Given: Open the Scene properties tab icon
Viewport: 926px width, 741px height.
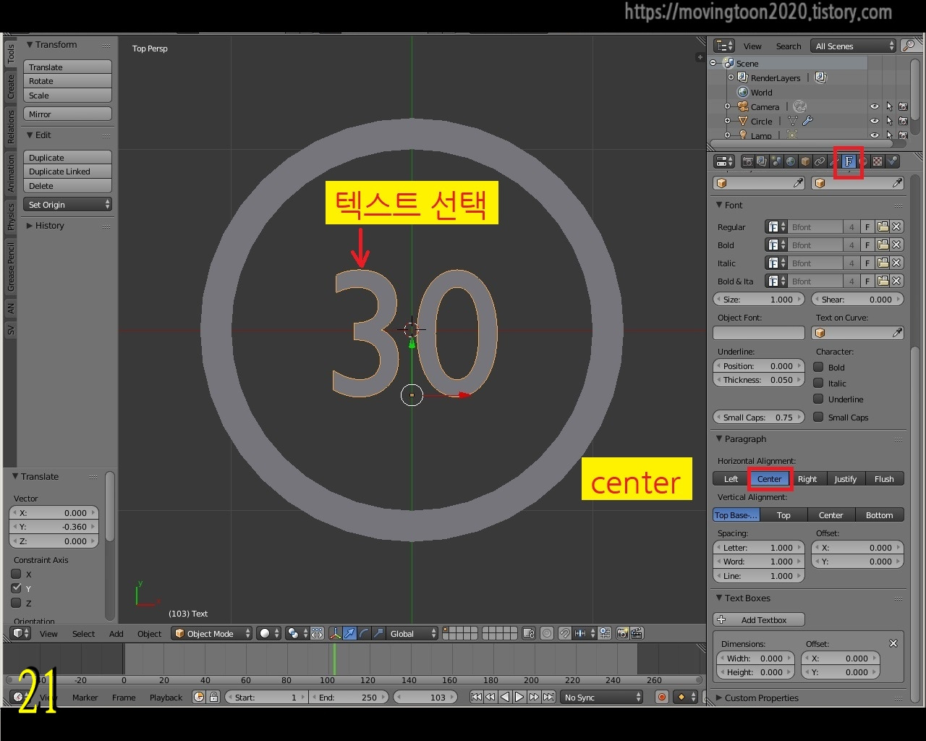Looking at the screenshot, I should (776, 161).
